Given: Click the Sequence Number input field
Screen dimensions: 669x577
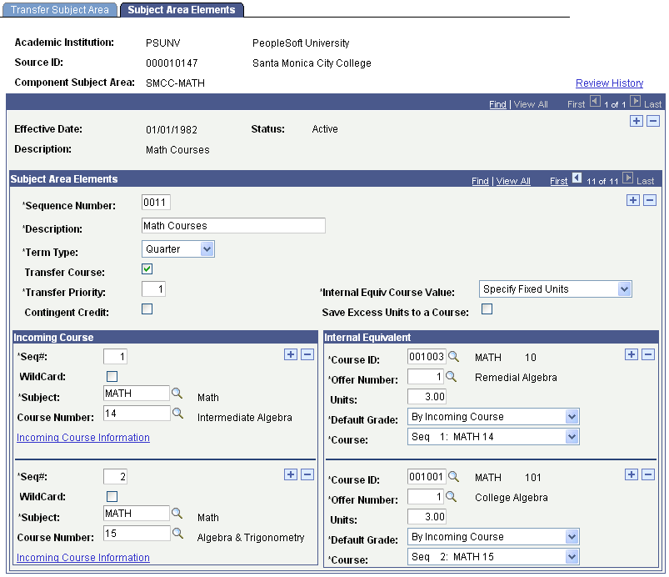Looking at the screenshot, I should point(156,203).
